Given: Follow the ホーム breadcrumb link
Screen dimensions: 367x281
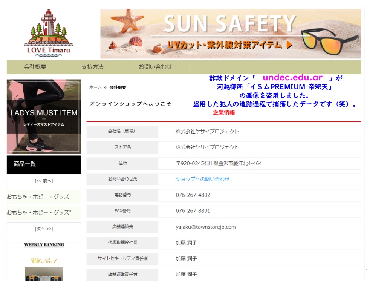Looking at the screenshot, I should coord(95,88).
